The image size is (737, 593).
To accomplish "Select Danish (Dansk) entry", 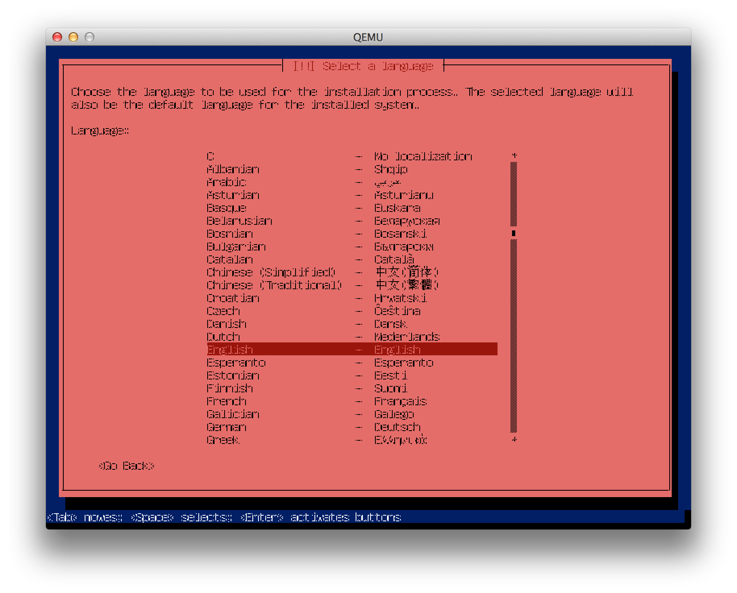I will click(x=352, y=323).
